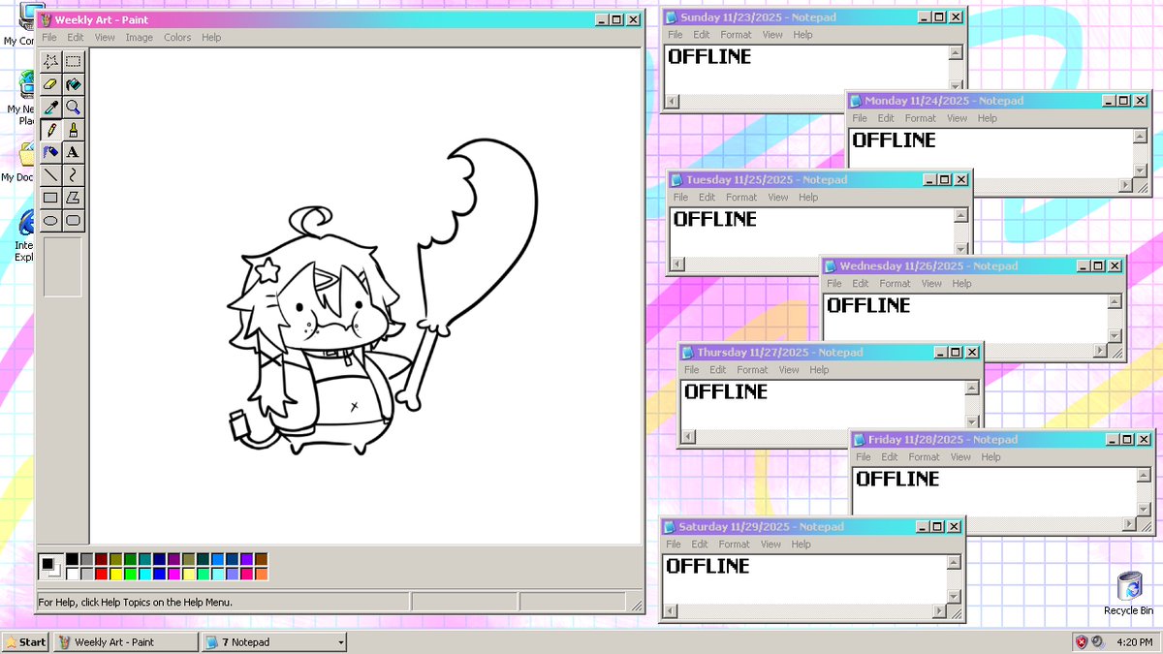Pick the red color swatch in Paint
The height and width of the screenshot is (654, 1163).
(x=101, y=573)
